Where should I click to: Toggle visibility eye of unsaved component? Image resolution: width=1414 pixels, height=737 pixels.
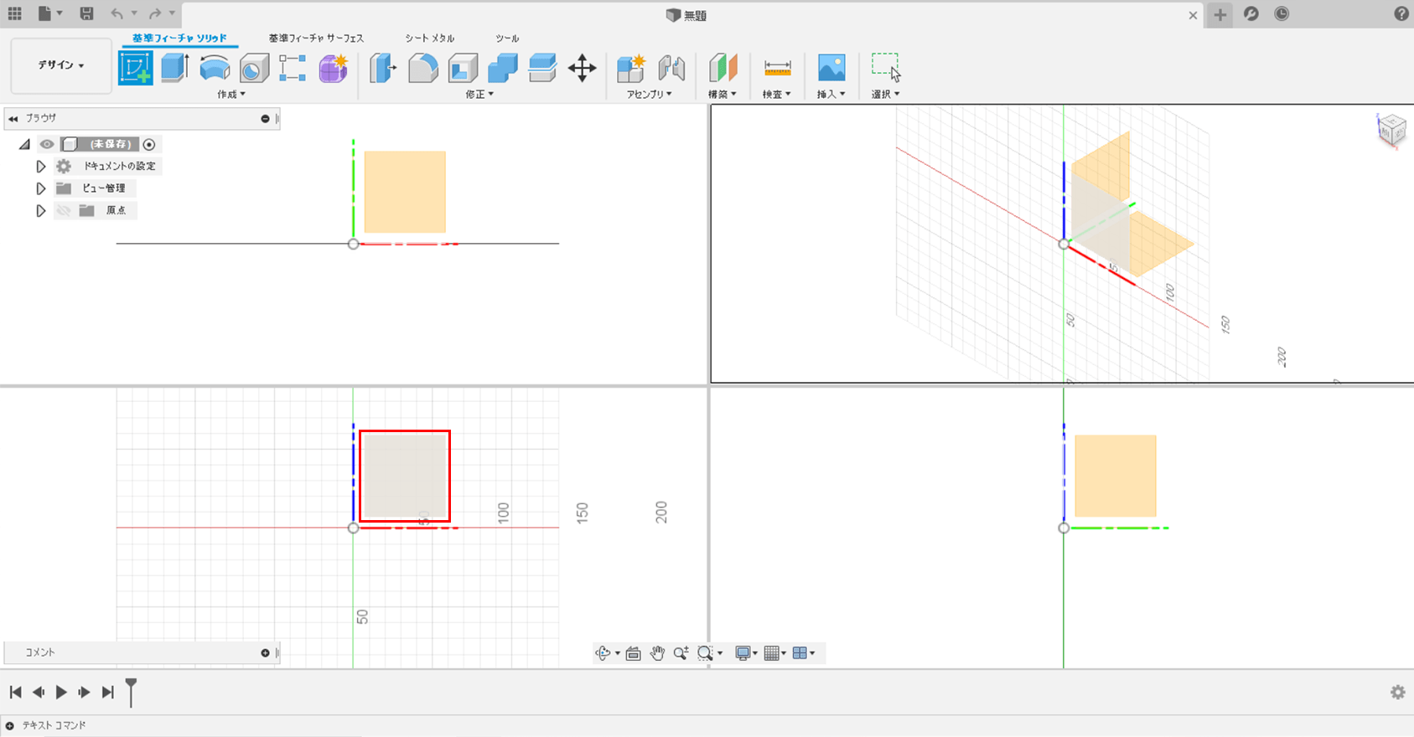click(x=47, y=144)
